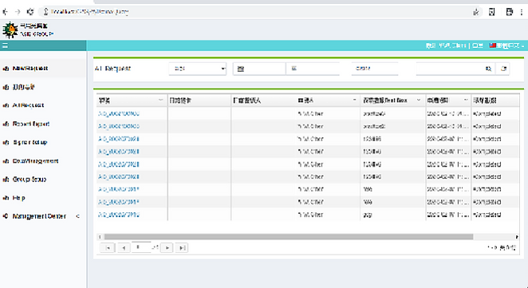
Task: Click the icon beside Help
Action: click(x=6, y=198)
